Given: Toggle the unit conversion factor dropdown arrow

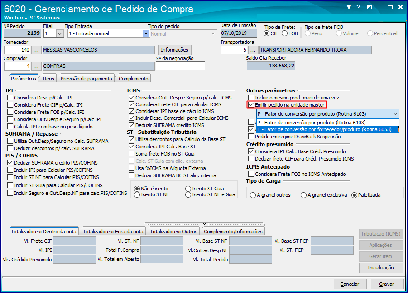Looking at the screenshot, I should 395,114.
